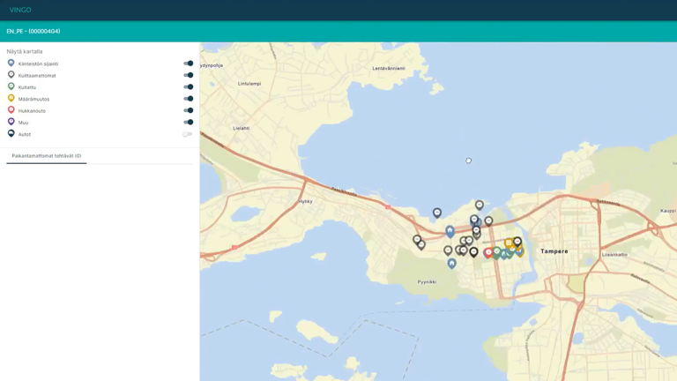The width and height of the screenshot is (677, 381).
Task: Click the green Kuitattu checkmark pin icon
Action: point(11,86)
